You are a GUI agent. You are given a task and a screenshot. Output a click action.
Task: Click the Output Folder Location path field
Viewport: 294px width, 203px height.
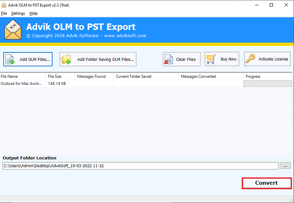click(140, 166)
